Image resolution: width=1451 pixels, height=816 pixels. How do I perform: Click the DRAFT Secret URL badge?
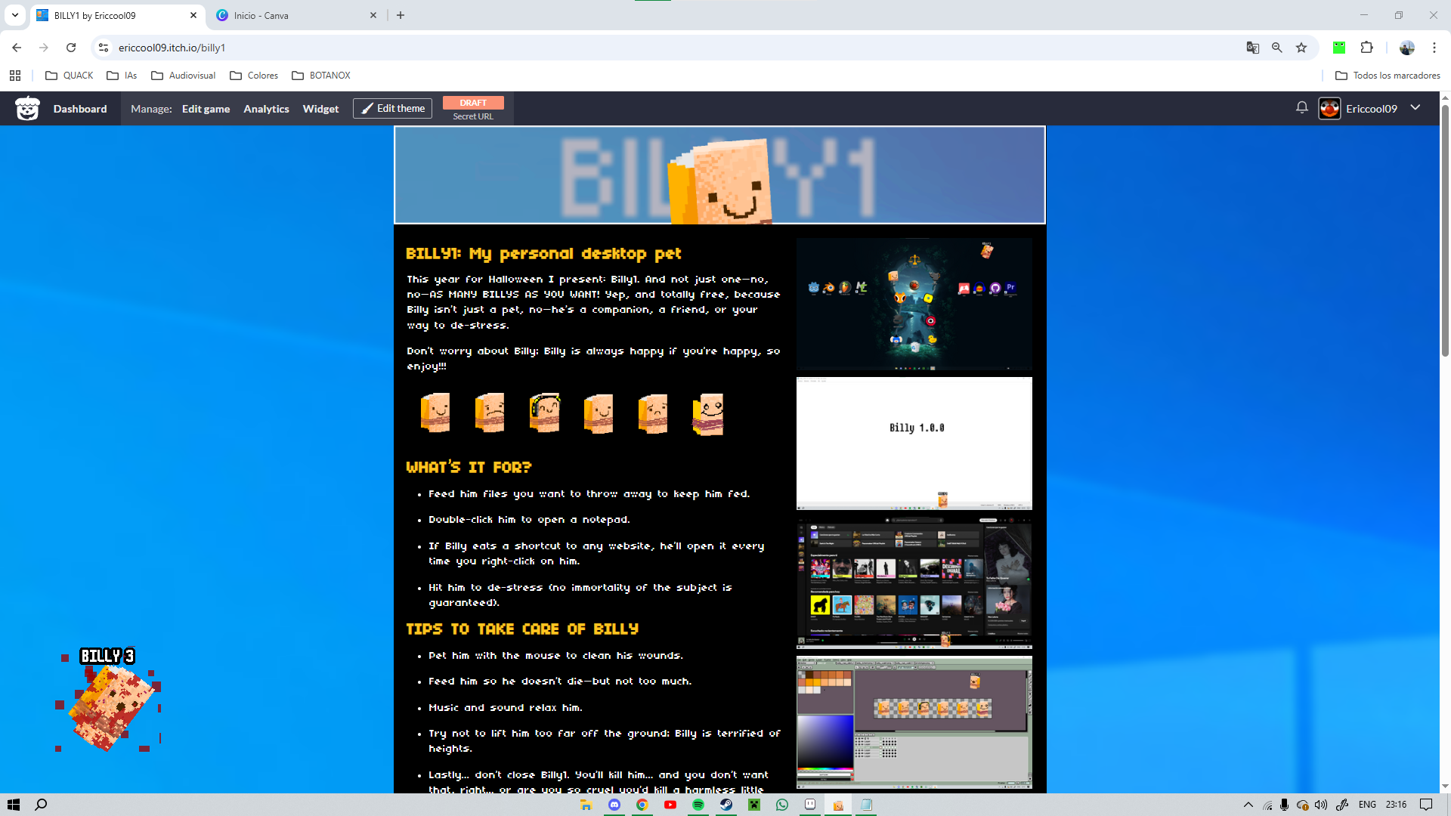click(473, 109)
